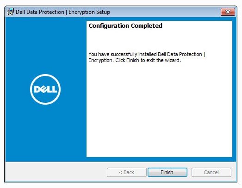Click the gray footer bar left of Back
Image resolution: width=242 pixels, height=188 pixels.
tap(56, 172)
